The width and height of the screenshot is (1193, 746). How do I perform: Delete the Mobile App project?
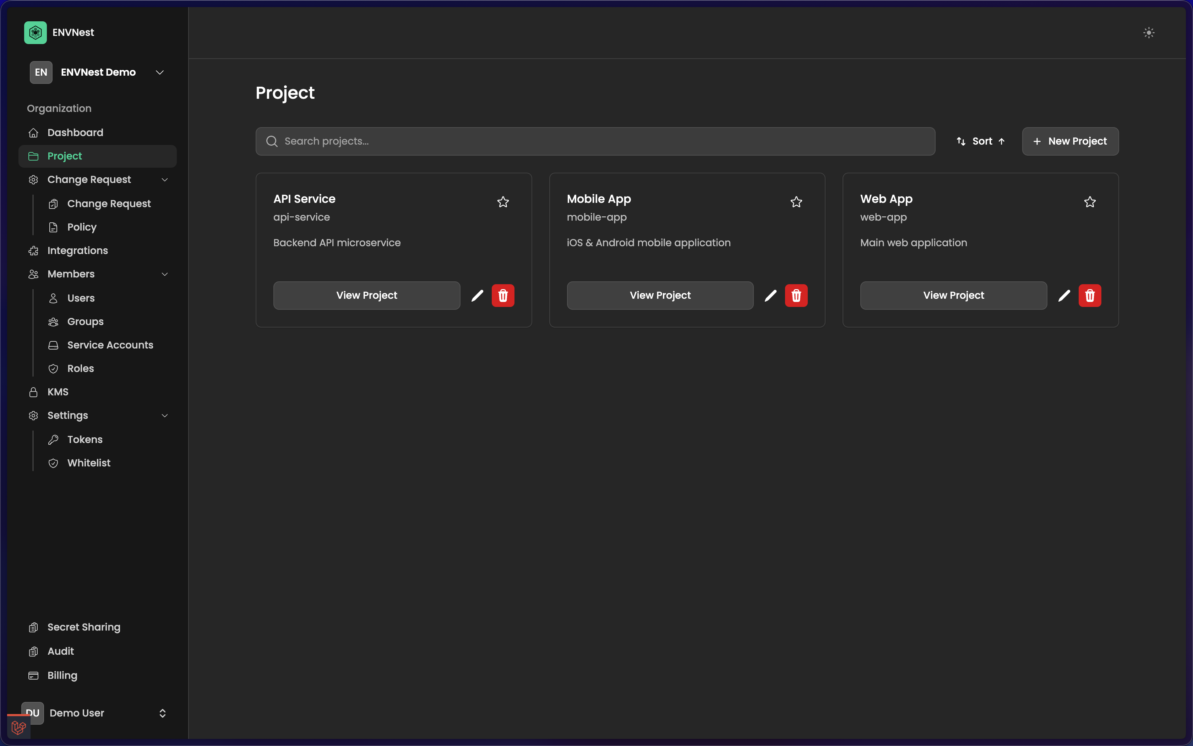796,296
